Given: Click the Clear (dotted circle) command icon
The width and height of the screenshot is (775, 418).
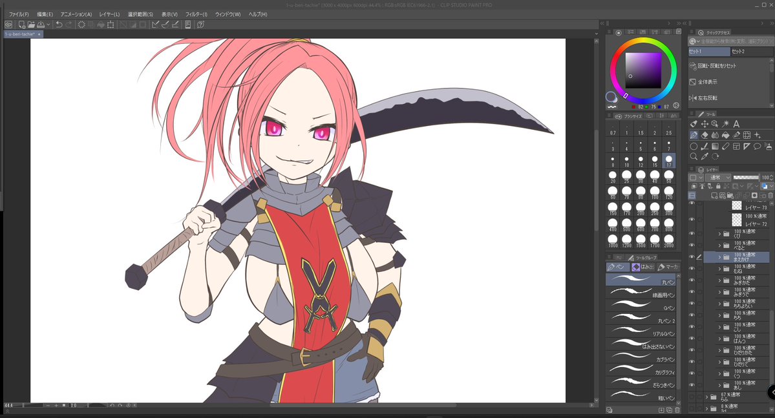Looking at the screenshot, I should (x=81, y=24).
